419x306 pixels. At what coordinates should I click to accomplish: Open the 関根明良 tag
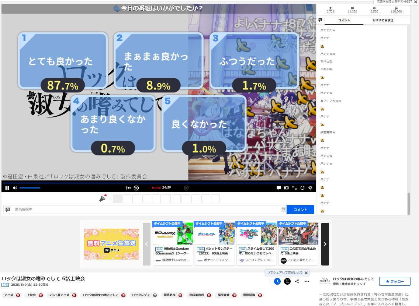tap(169, 295)
